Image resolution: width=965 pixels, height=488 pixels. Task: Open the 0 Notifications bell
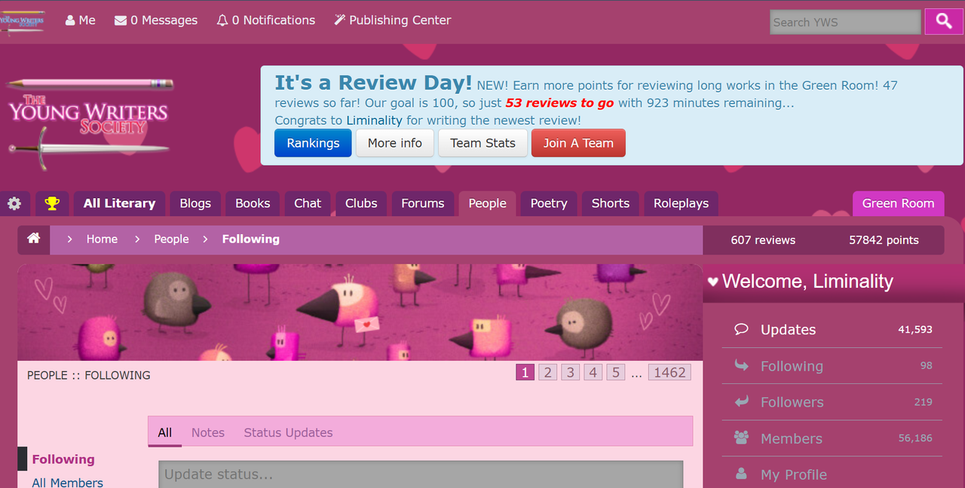click(x=265, y=20)
